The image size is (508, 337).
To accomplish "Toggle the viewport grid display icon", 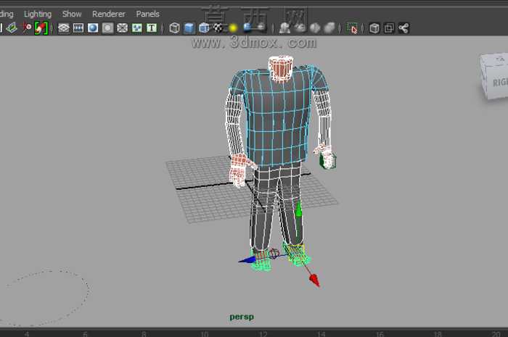I will coord(64,28).
